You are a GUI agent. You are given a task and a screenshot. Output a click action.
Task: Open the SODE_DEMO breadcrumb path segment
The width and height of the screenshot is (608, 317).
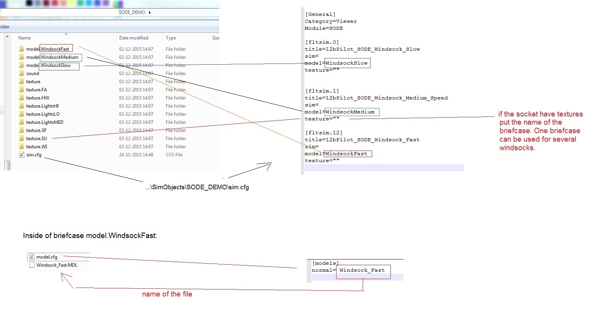pyautogui.click(x=132, y=12)
